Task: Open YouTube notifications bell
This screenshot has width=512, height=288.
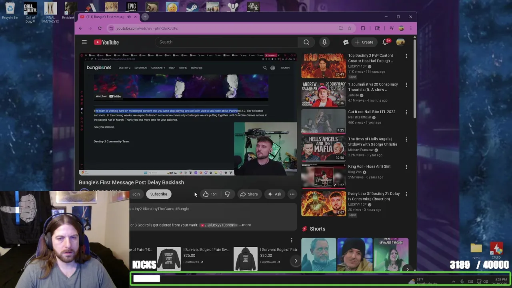Action: [x=385, y=42]
